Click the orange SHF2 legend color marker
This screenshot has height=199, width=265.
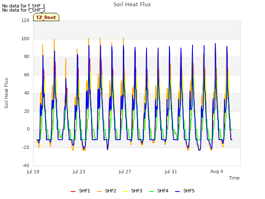click(x=99, y=192)
